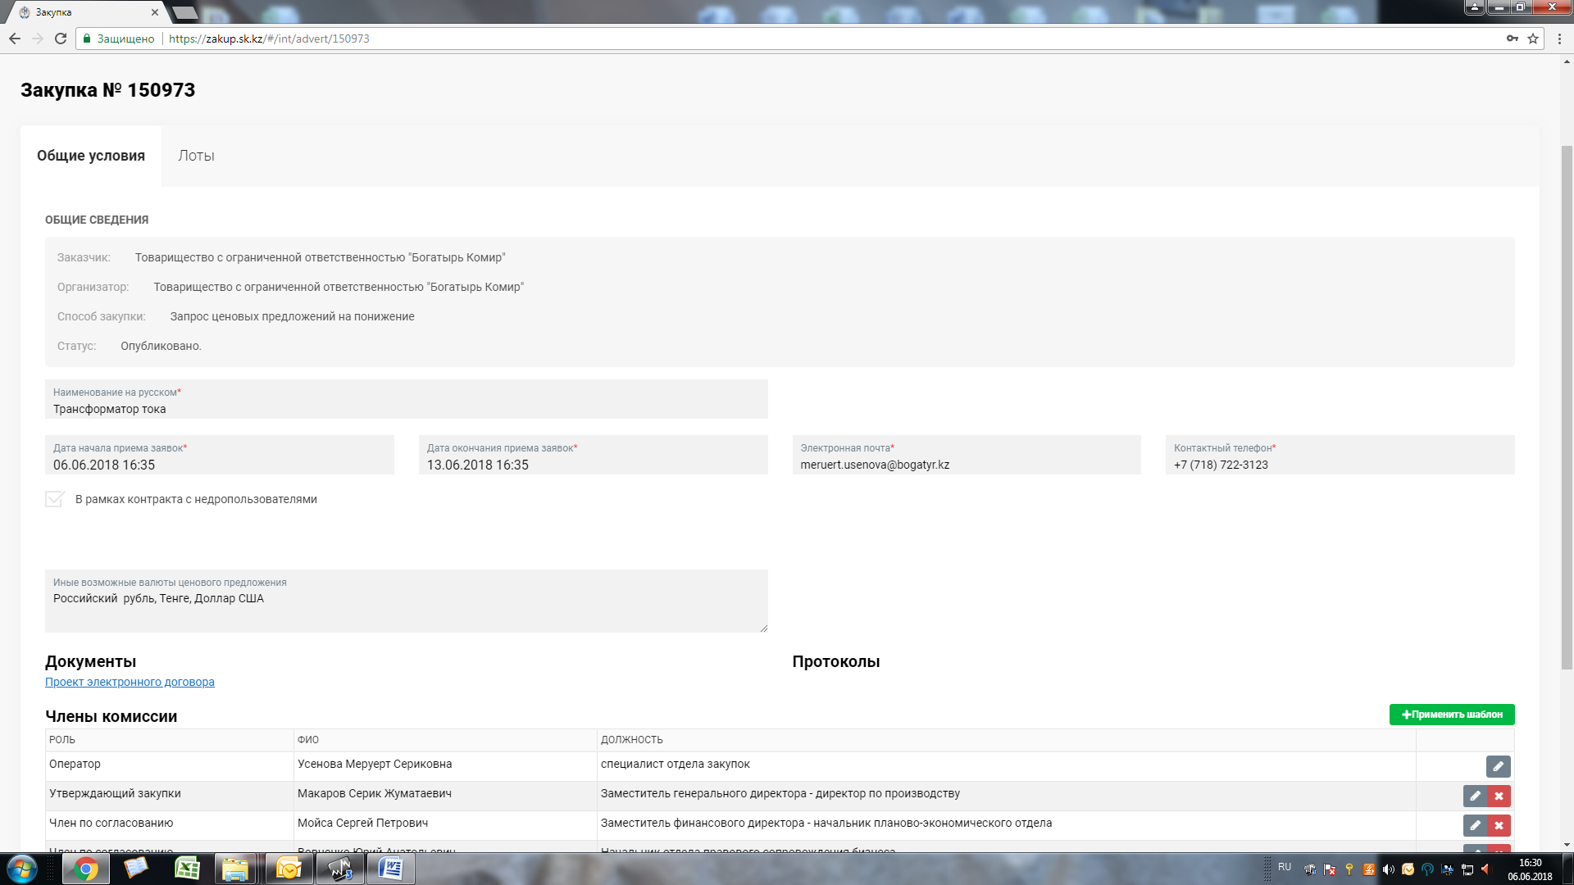Toggle the 'В рамках контракта с недропользователями' checkbox

pos(55,499)
